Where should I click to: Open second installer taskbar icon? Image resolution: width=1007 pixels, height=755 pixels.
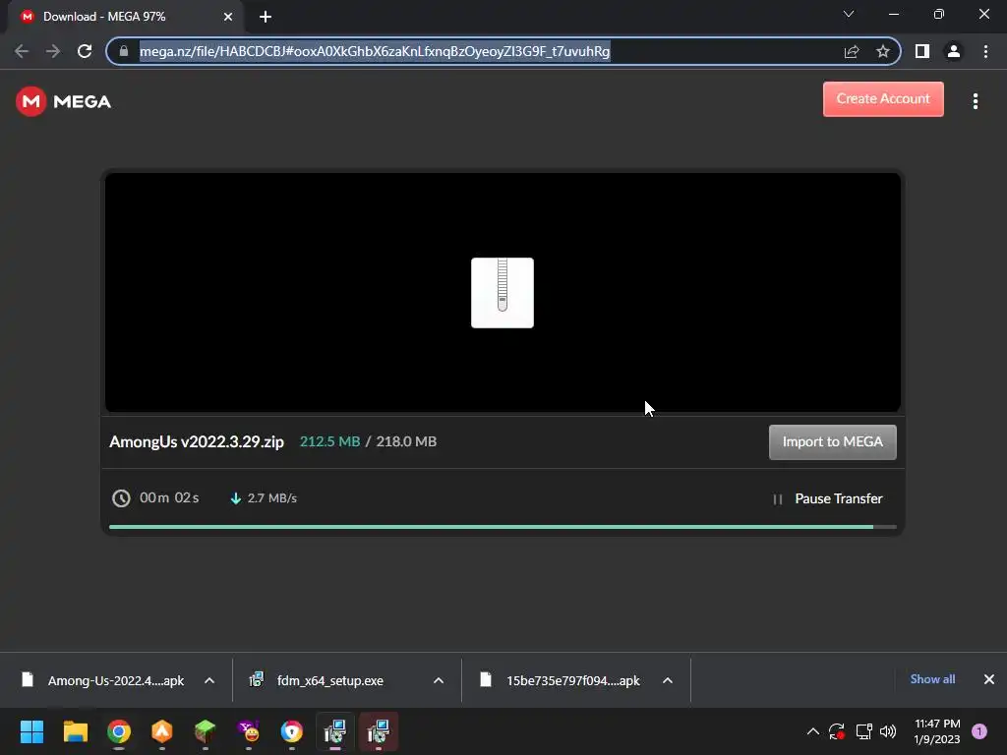tap(379, 731)
